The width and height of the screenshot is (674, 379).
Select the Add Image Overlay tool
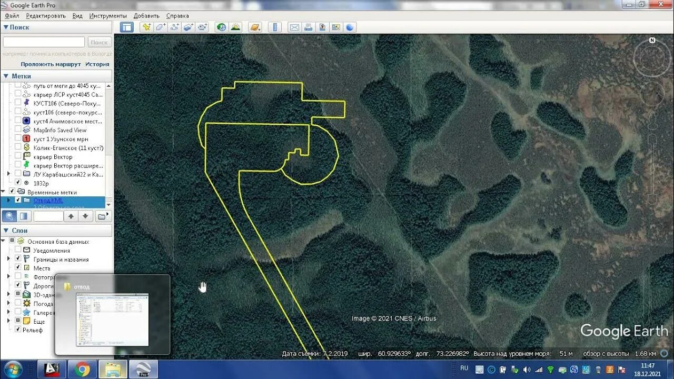click(189, 27)
